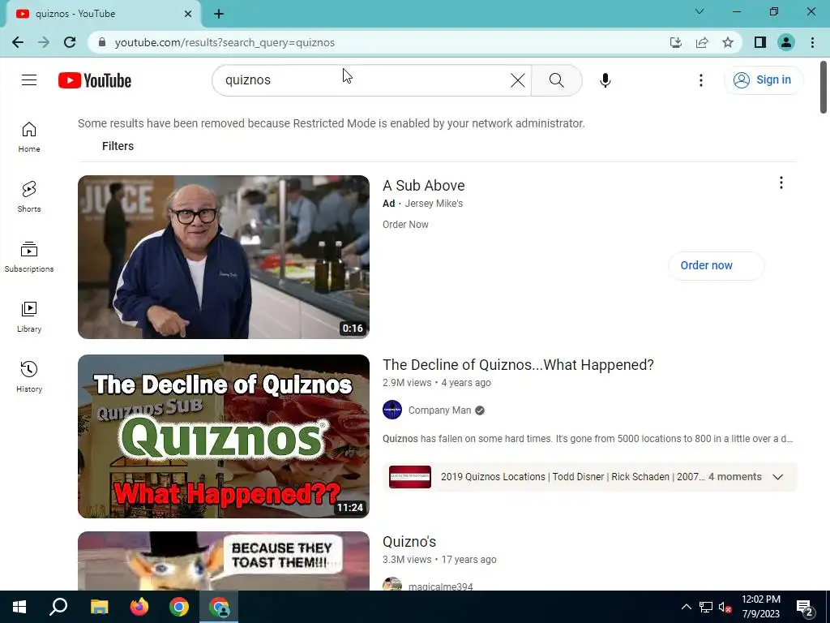Open the Chrome profile avatar
The height and width of the screenshot is (623, 830).
coord(786,42)
